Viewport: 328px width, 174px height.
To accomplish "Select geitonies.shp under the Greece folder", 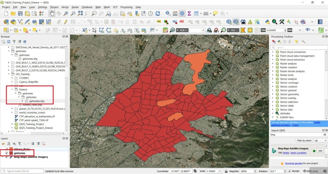I will click(37, 101).
